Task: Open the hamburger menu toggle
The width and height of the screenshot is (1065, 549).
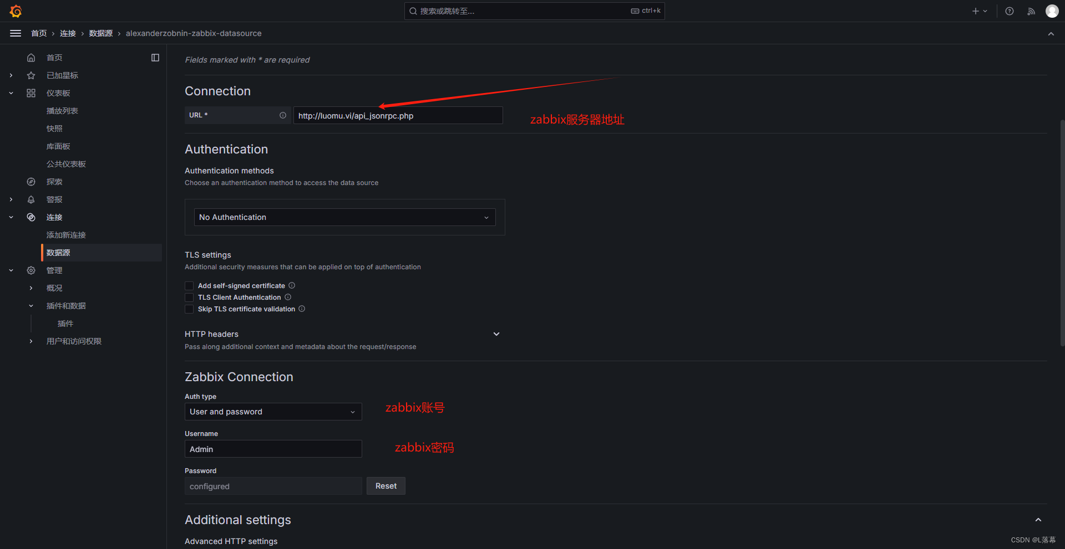Action: tap(16, 33)
